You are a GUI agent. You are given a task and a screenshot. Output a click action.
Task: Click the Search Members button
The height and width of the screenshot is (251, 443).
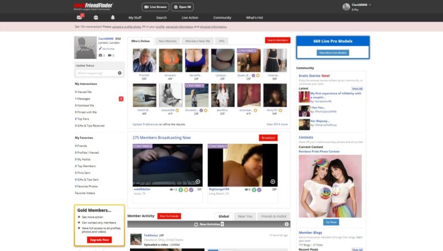tap(277, 40)
